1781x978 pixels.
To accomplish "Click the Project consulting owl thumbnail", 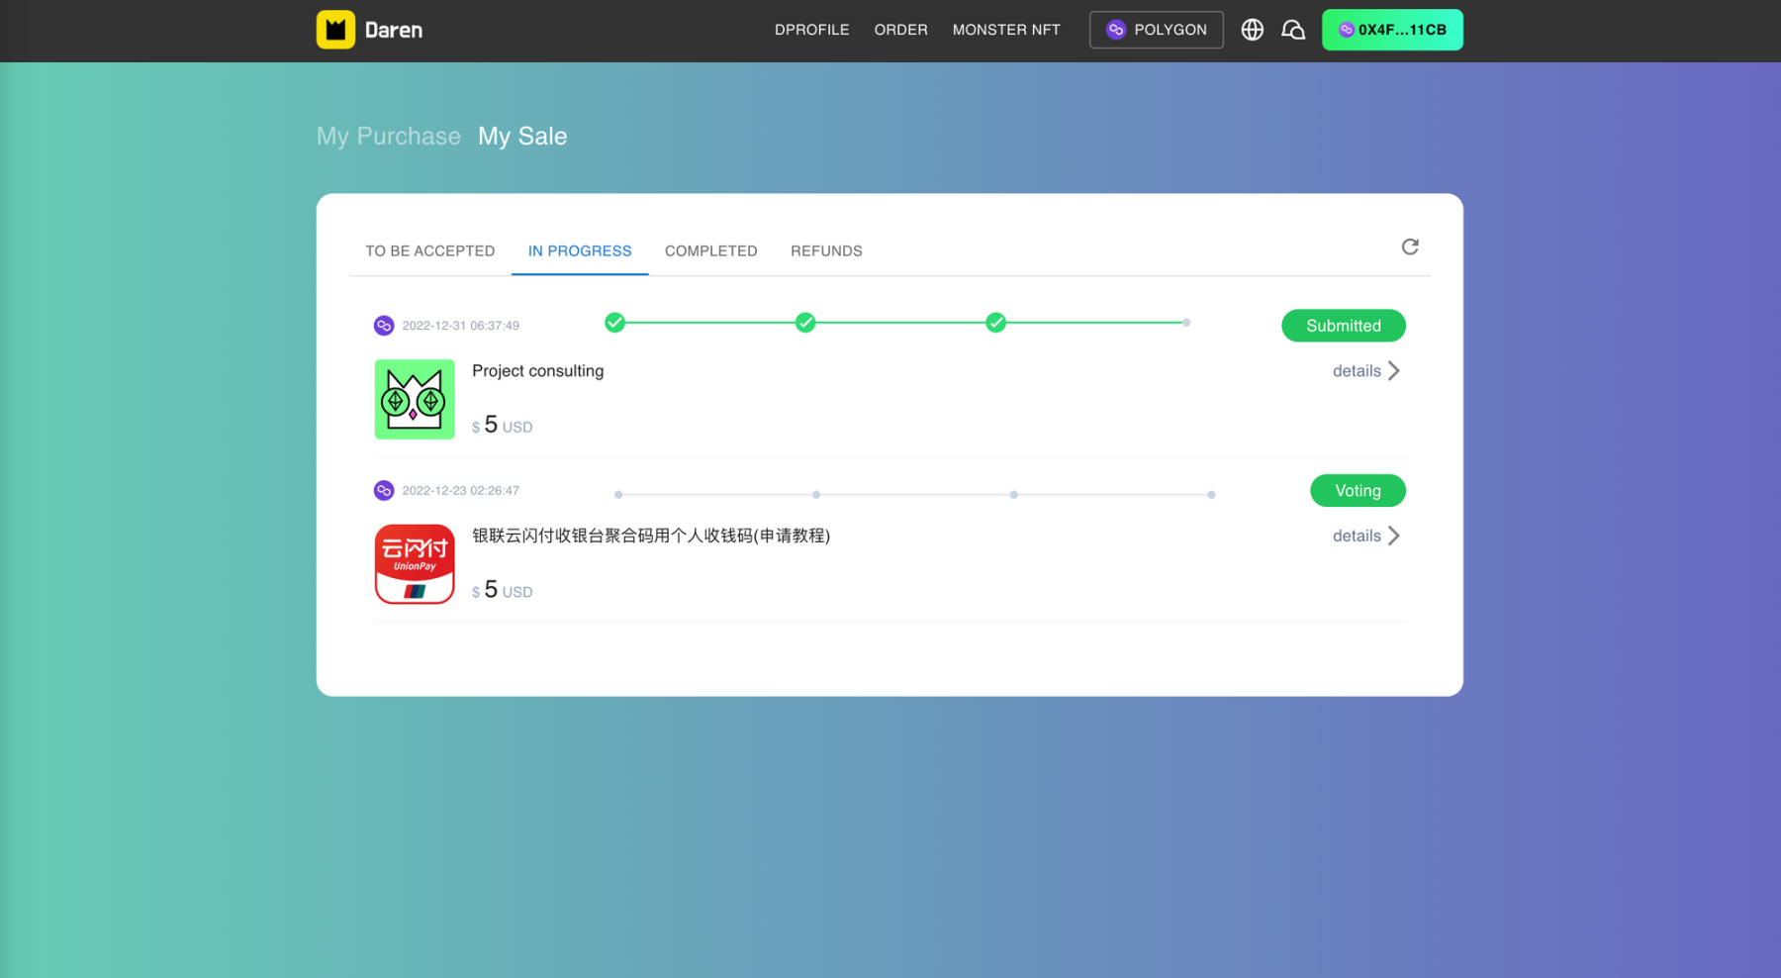I will click(415, 399).
